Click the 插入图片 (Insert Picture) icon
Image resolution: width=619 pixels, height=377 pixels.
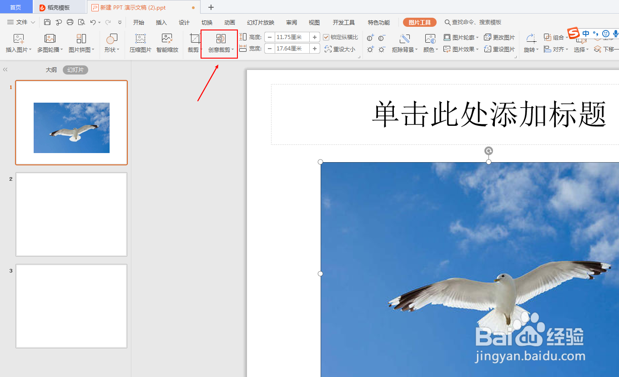point(19,39)
